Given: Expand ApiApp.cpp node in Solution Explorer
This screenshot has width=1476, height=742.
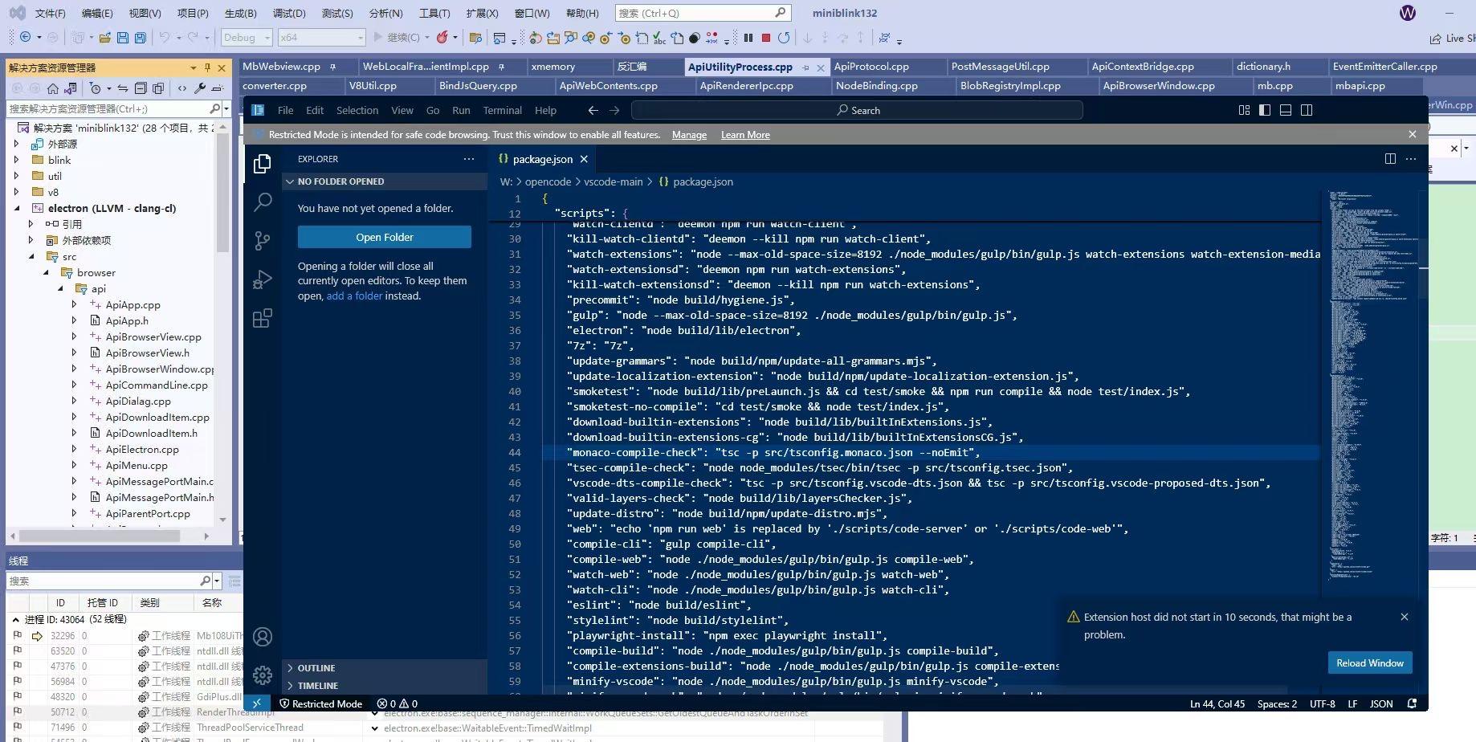Looking at the screenshot, I should [75, 304].
